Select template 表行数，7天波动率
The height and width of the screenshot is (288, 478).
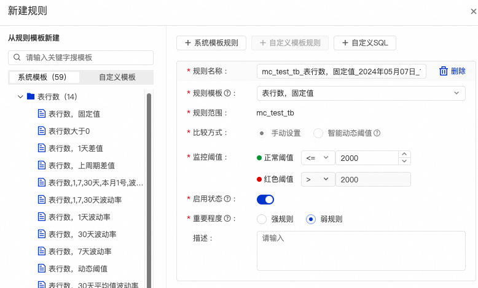[80, 251]
